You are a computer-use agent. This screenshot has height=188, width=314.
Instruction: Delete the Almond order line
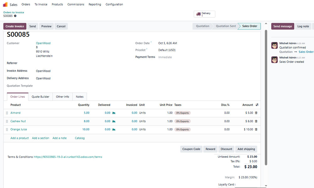256,113
